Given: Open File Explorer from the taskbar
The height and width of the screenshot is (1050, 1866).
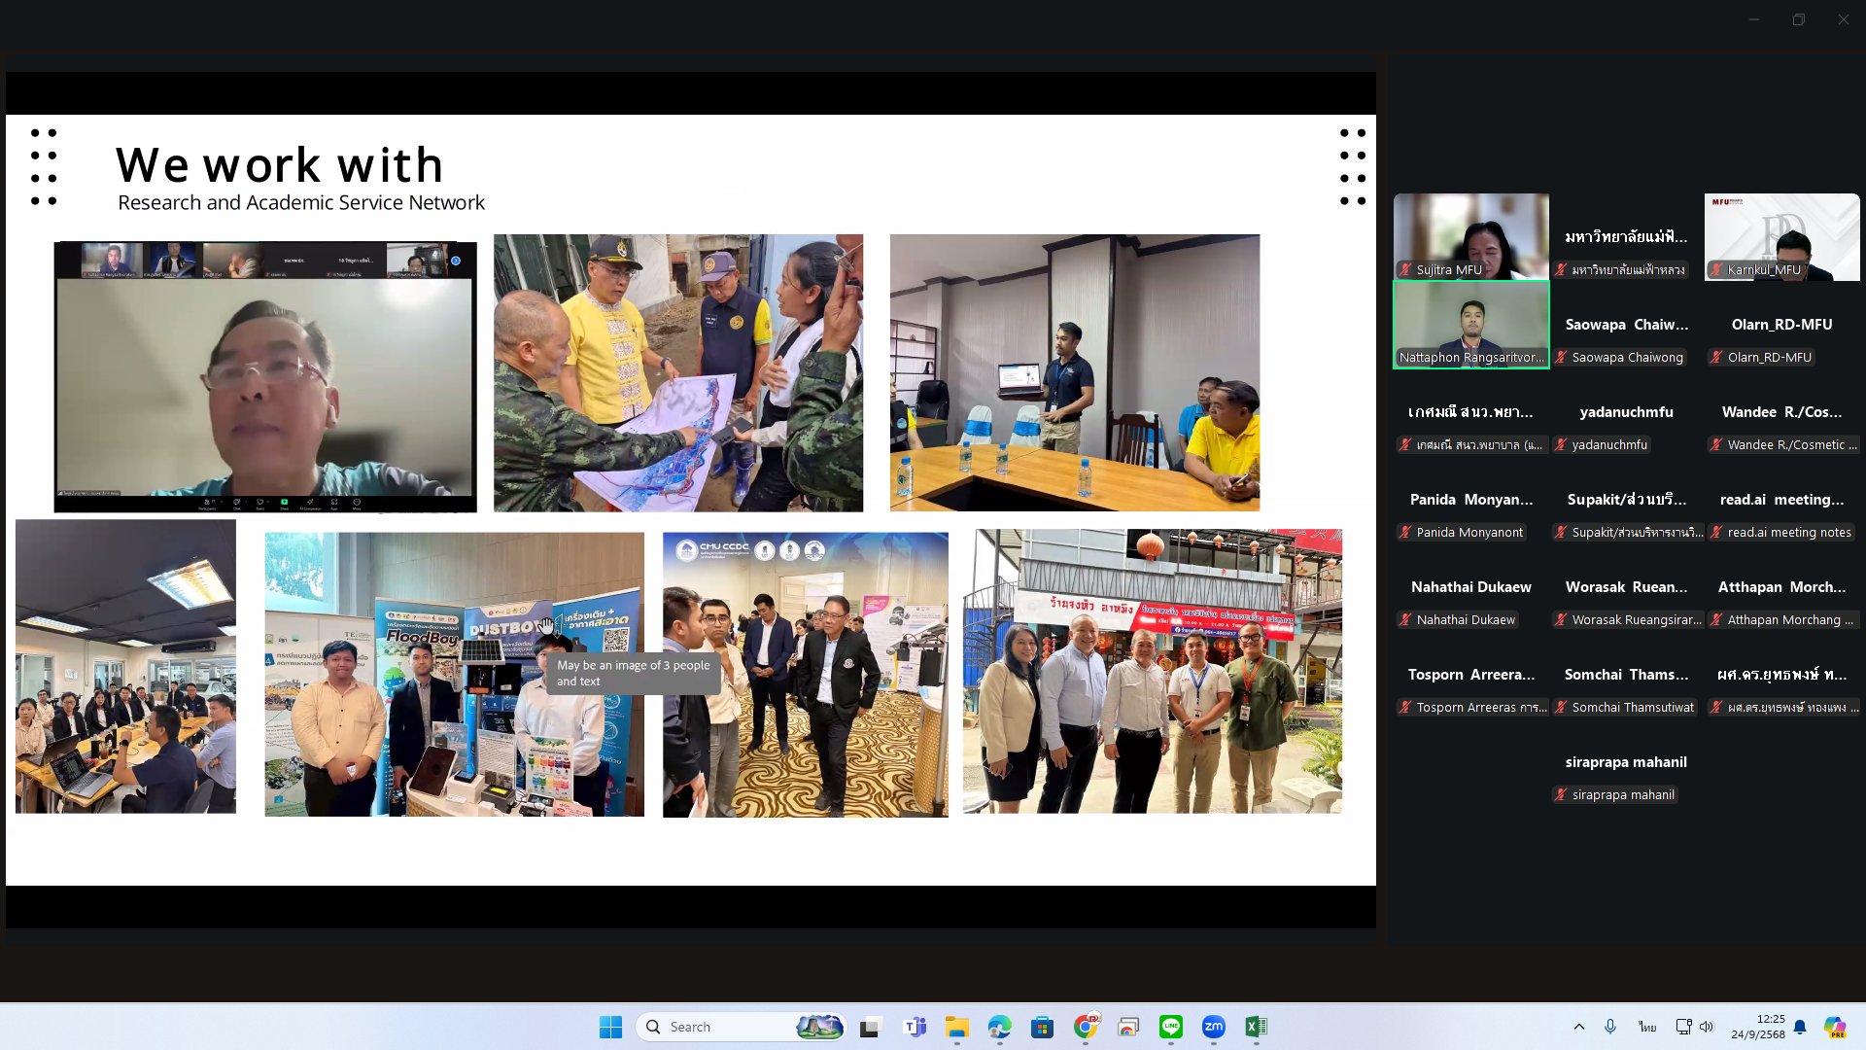Looking at the screenshot, I should click(956, 1027).
